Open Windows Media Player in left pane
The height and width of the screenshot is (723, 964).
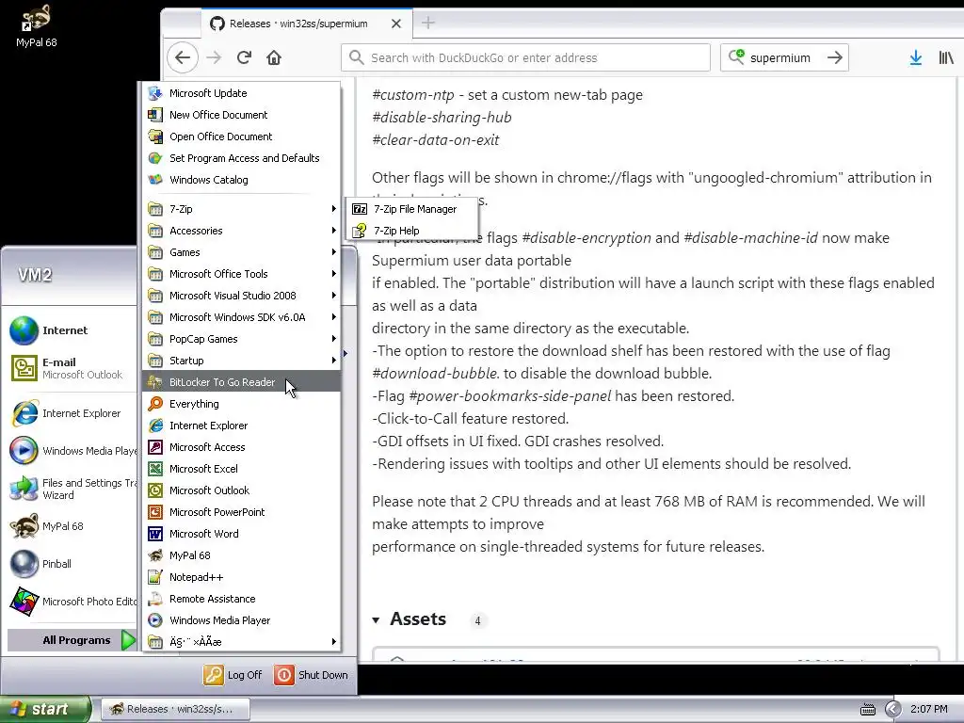click(72, 451)
